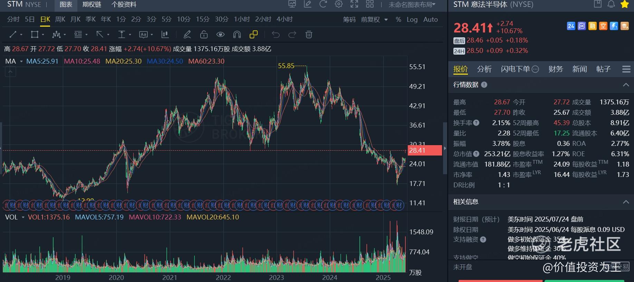The height and width of the screenshot is (282, 634).
Task: Open the 财务 tab in side panel
Action: point(555,69)
